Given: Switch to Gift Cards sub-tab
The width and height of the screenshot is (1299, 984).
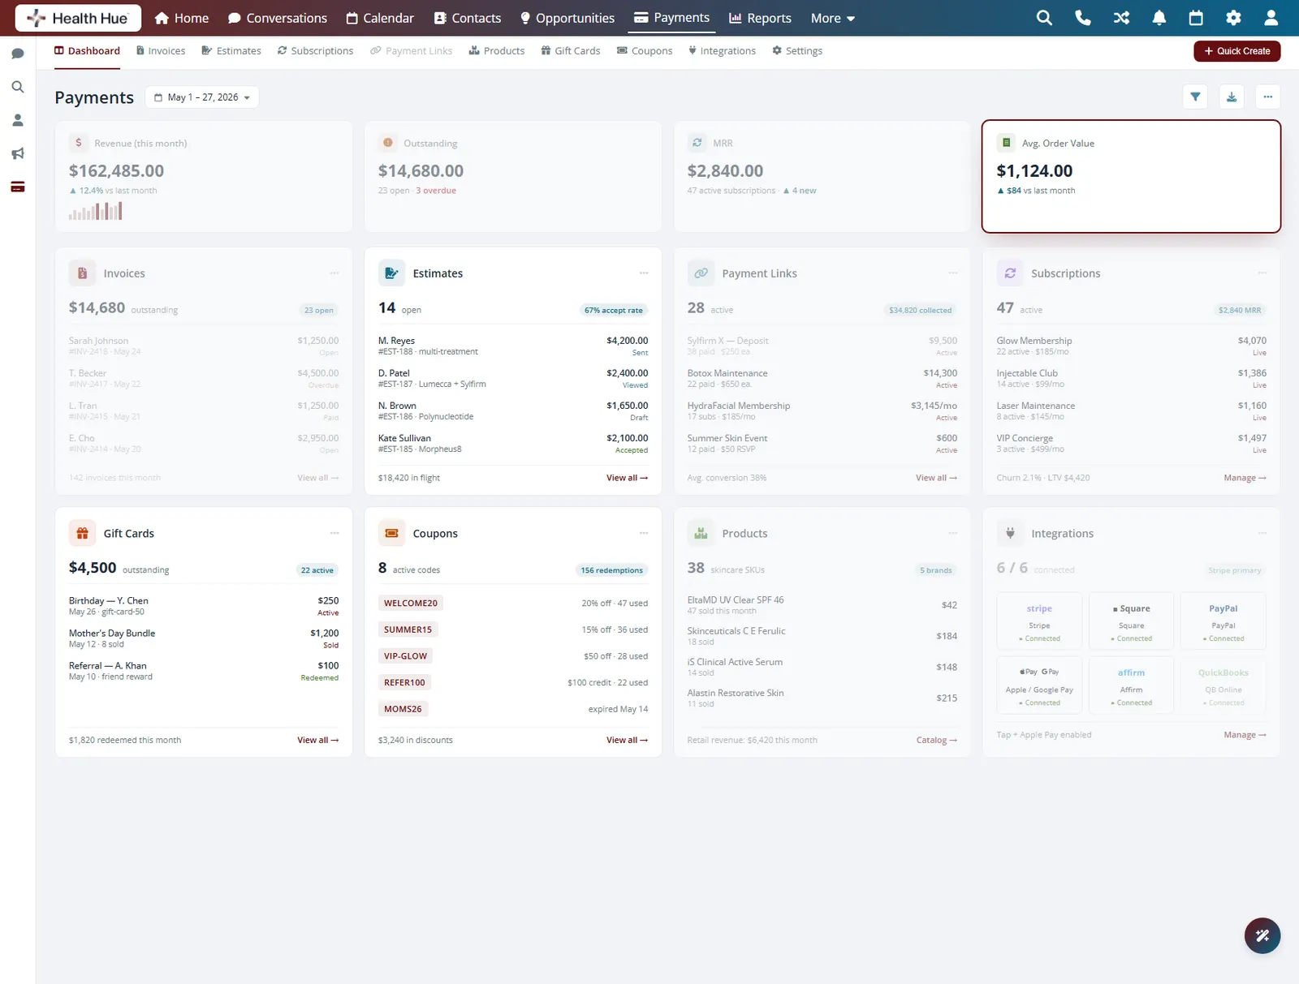Looking at the screenshot, I should tap(571, 50).
